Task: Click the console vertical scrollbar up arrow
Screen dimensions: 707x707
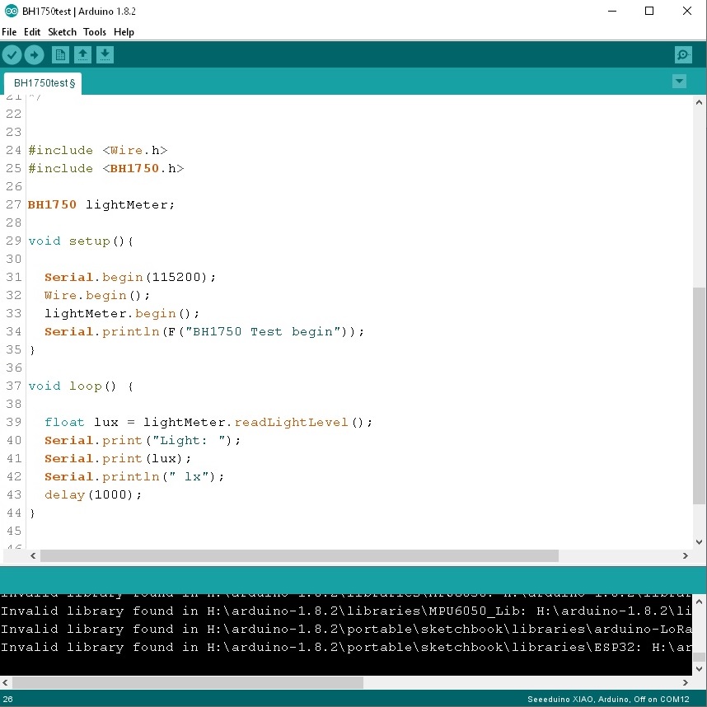Action: (x=699, y=601)
